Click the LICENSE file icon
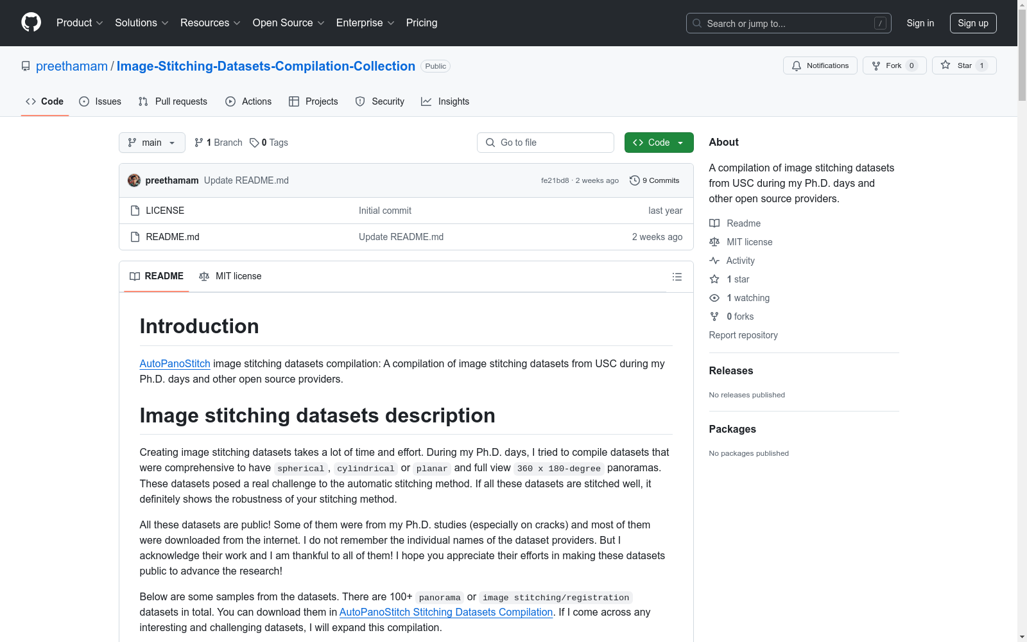This screenshot has width=1027, height=642. (135, 211)
